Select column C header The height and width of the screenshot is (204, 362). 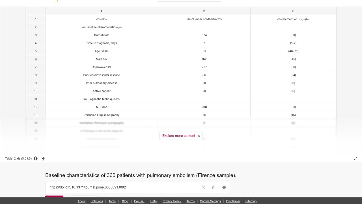click(293, 11)
